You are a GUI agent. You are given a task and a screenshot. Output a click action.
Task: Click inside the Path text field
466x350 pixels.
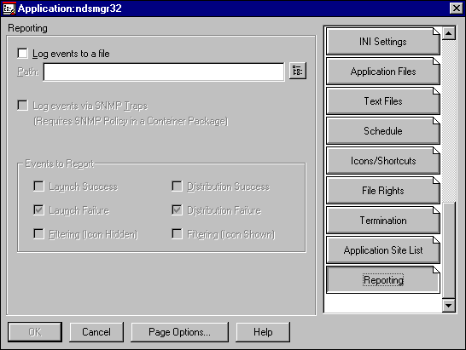click(x=164, y=72)
